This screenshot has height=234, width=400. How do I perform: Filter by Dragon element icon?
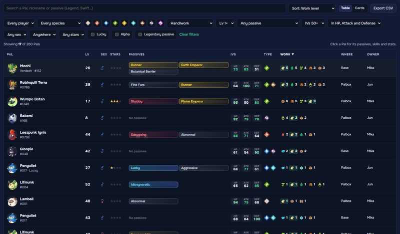tap(160, 23)
